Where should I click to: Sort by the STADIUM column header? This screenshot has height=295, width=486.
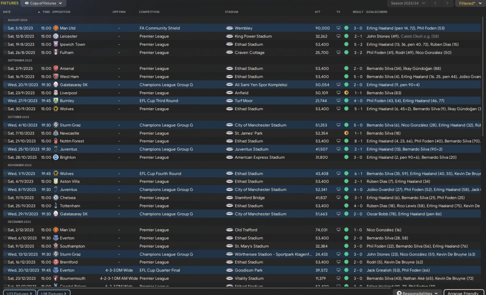pos(232,12)
